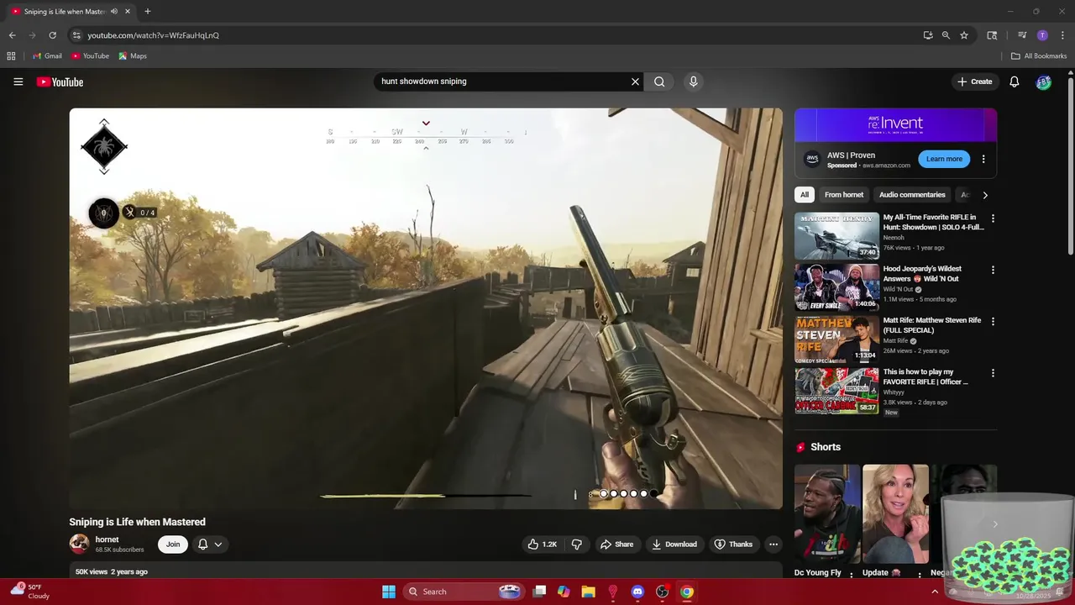The height and width of the screenshot is (605, 1075).
Task: Mute the tab using the speaker icon
Action: point(114,12)
